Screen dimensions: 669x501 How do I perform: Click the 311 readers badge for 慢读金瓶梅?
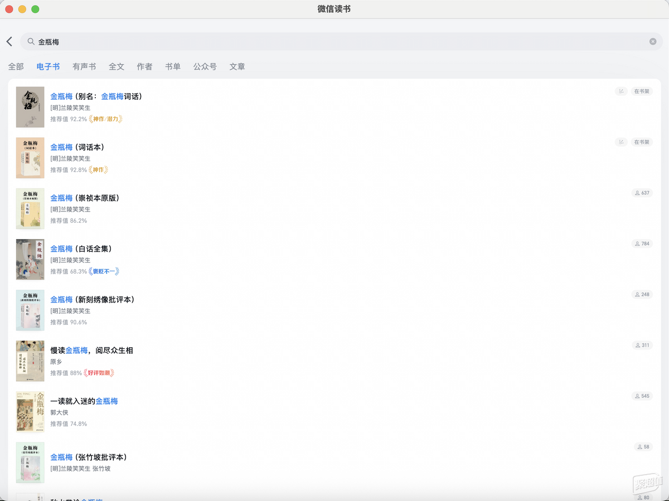tap(642, 345)
